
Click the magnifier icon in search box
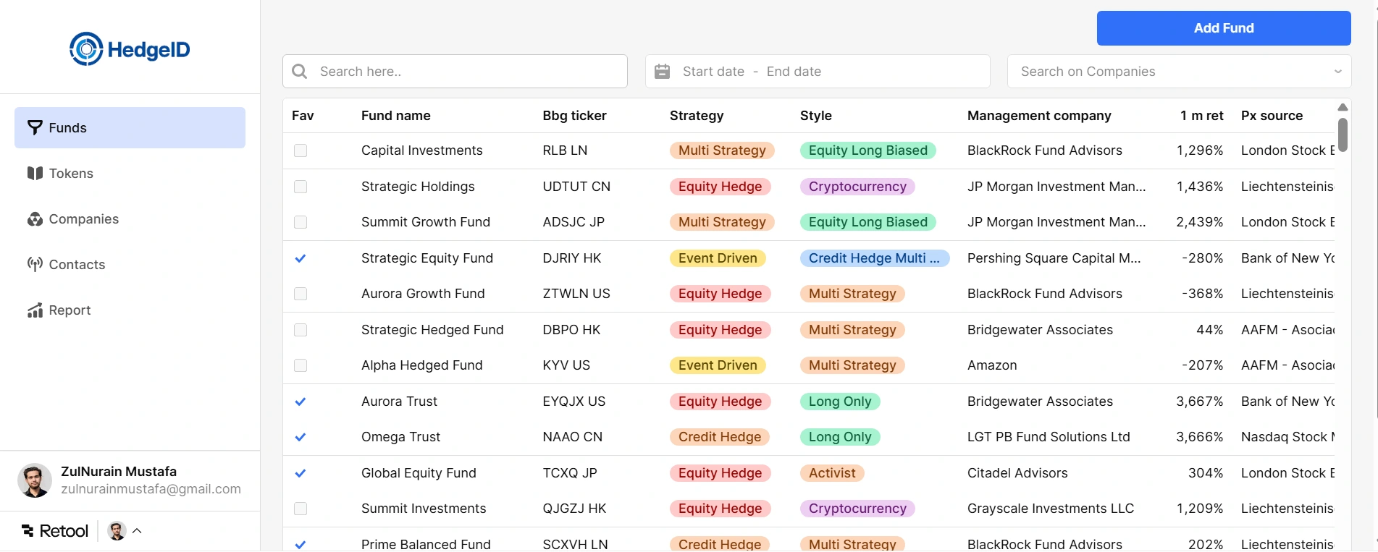[300, 72]
